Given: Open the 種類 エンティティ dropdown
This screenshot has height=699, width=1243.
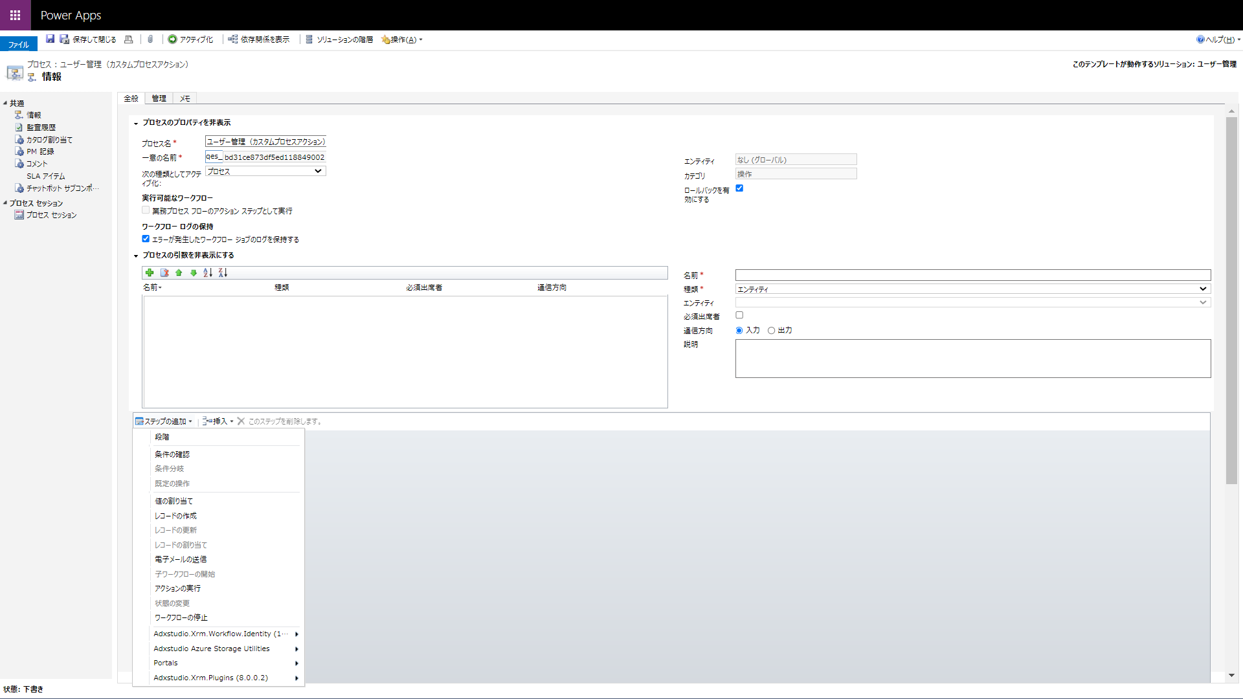Looking at the screenshot, I should click(972, 289).
